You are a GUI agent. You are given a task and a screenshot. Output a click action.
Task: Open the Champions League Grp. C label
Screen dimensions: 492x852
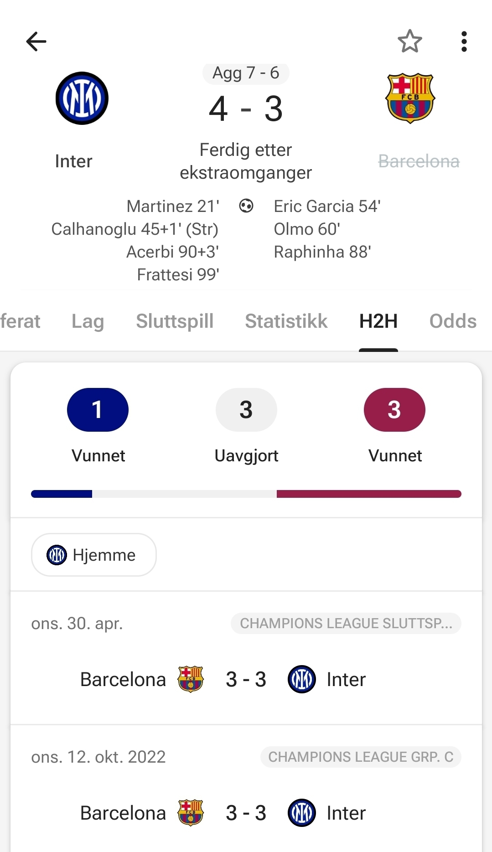pyautogui.click(x=360, y=757)
